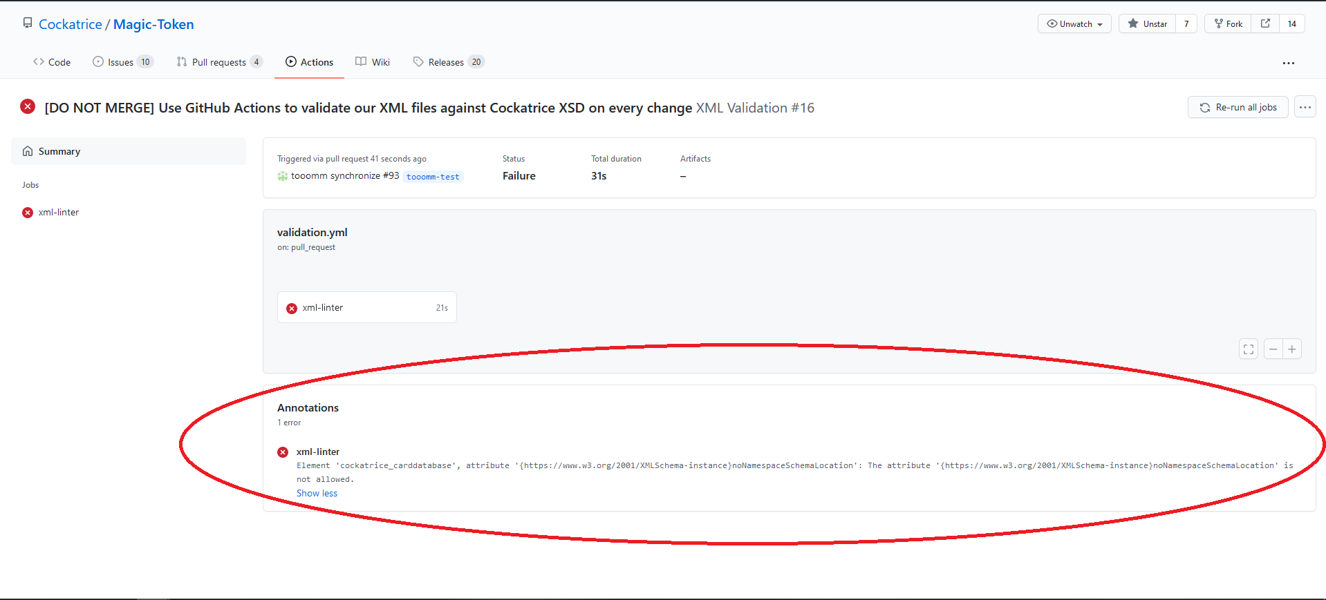Click the eye icon in Unwatch button
The width and height of the screenshot is (1326, 600).
pos(1052,23)
